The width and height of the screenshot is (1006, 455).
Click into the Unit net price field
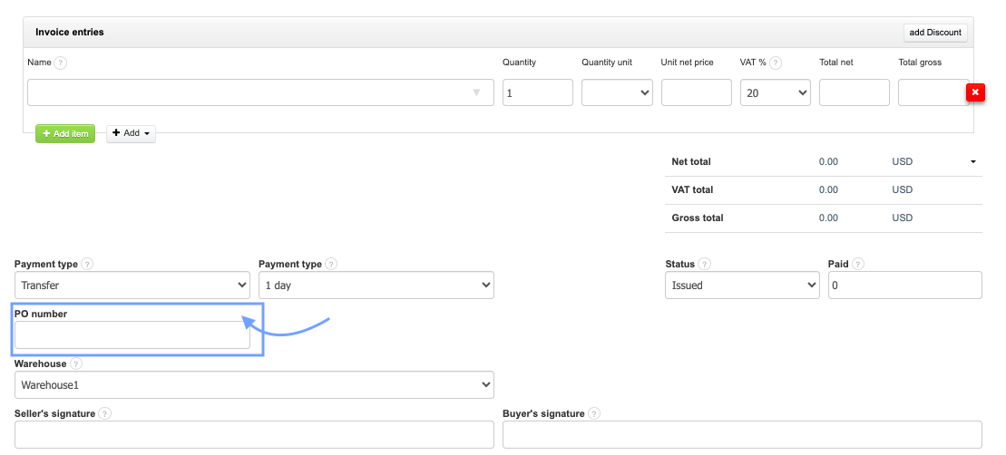click(696, 92)
